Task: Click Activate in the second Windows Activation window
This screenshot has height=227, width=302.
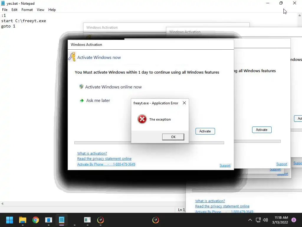Action: (262, 130)
